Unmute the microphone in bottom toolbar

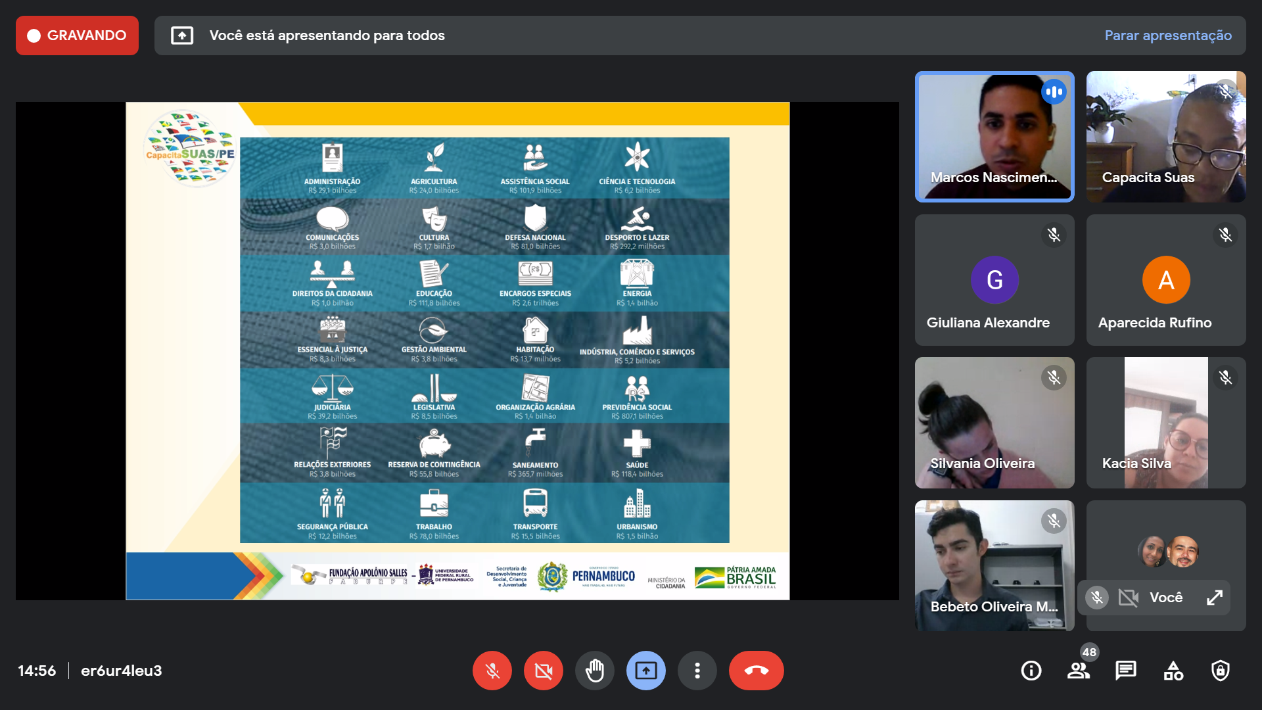pos(492,671)
